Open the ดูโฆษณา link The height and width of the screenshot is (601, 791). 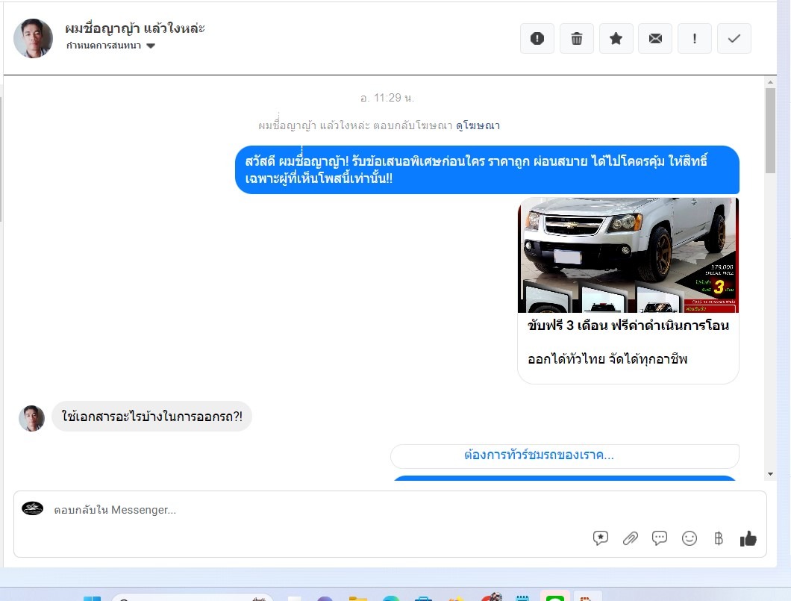click(478, 125)
